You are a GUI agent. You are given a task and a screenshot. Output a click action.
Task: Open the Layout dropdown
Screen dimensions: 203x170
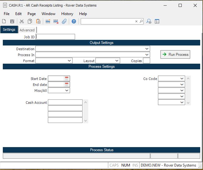(x=117, y=61)
